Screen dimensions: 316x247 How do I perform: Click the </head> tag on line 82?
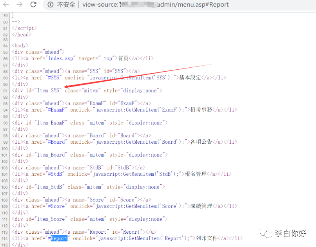pos(22,35)
